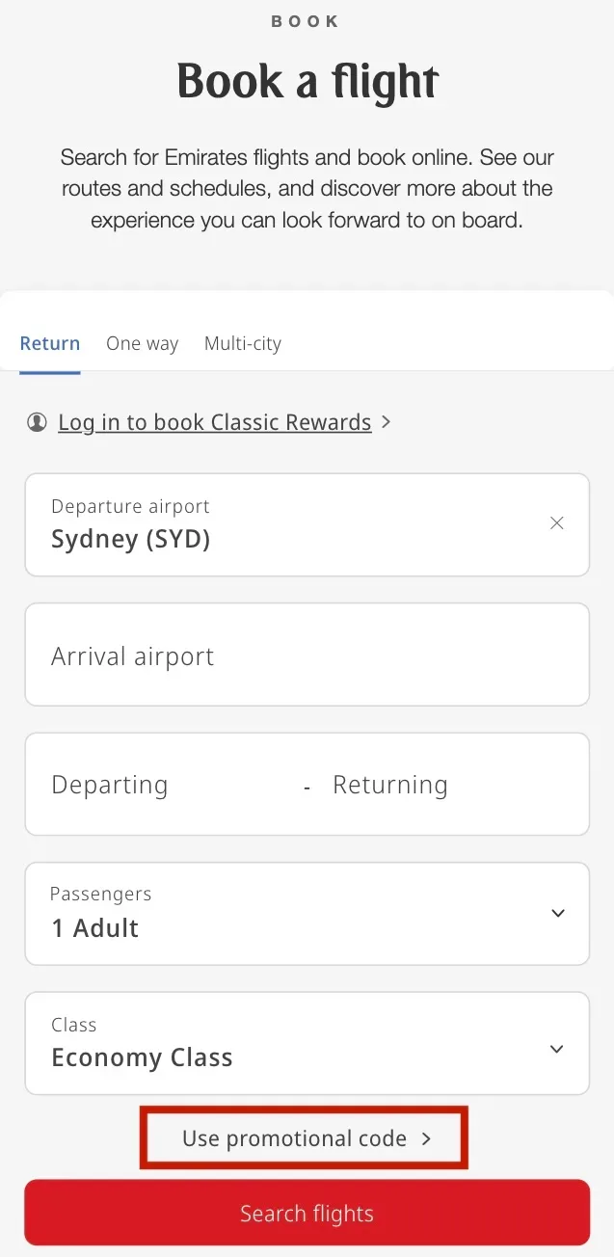Switch to the One way tab
Screen dimensions: 614x1257
pos(142,343)
